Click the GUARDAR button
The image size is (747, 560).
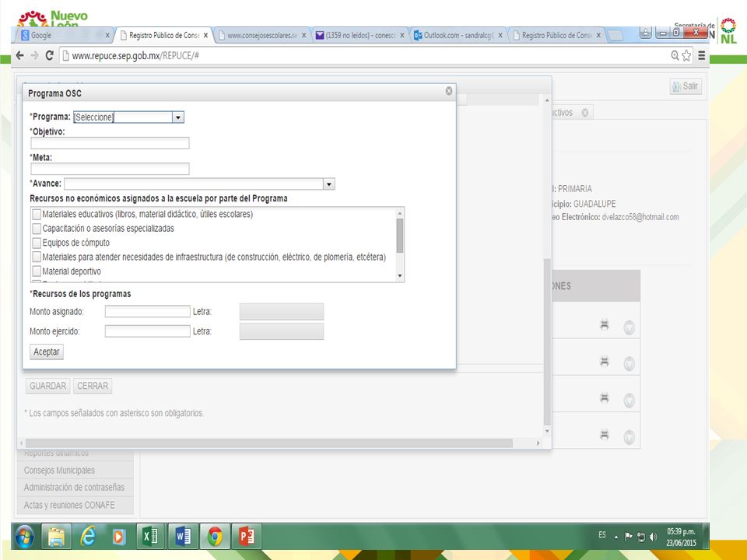(47, 386)
